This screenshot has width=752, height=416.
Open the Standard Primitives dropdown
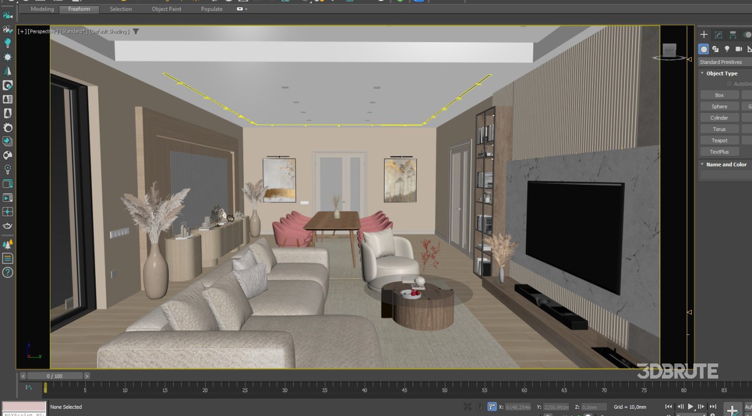click(x=723, y=62)
